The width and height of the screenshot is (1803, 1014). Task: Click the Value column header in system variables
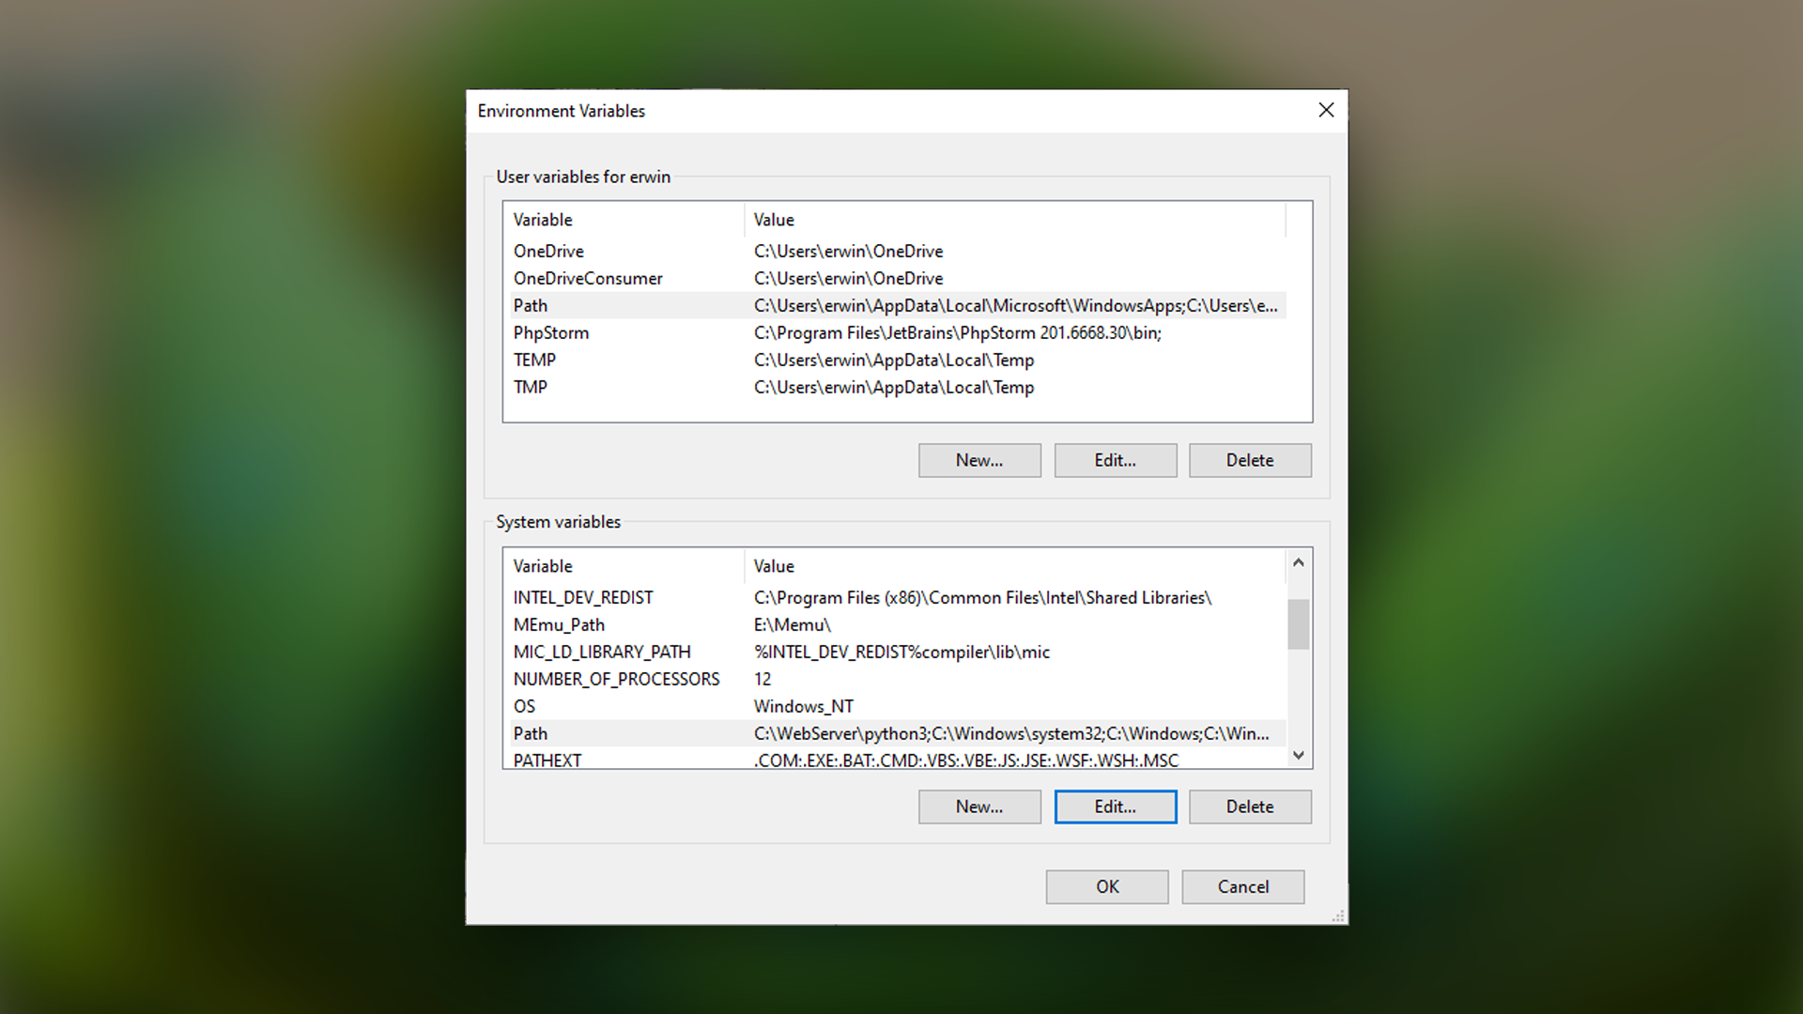[774, 565]
